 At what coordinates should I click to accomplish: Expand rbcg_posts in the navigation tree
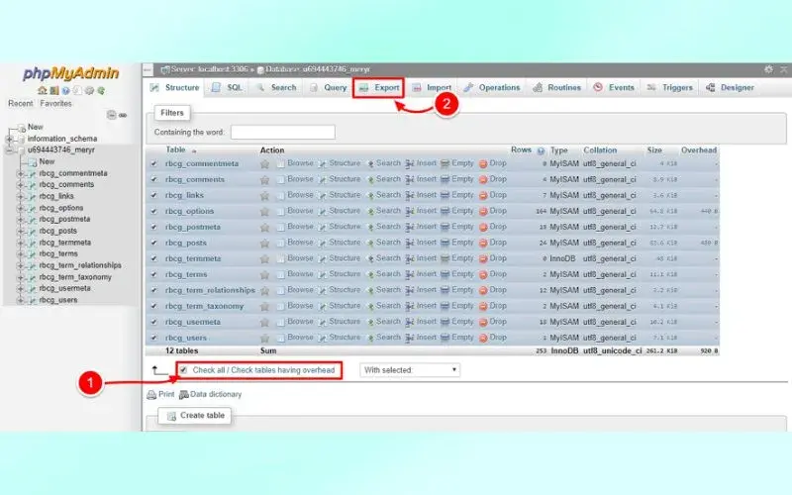(21, 231)
